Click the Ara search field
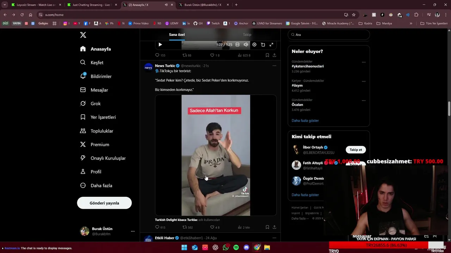The width and height of the screenshot is (451, 253). 329,35
